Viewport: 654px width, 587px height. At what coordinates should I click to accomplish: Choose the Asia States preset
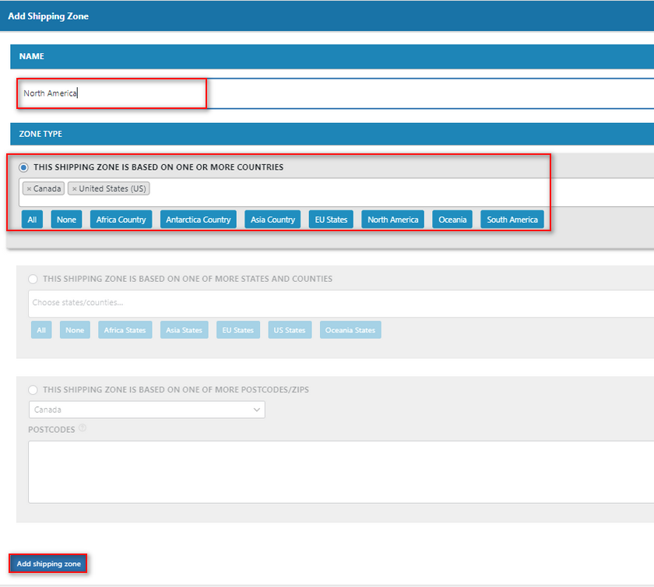184,330
